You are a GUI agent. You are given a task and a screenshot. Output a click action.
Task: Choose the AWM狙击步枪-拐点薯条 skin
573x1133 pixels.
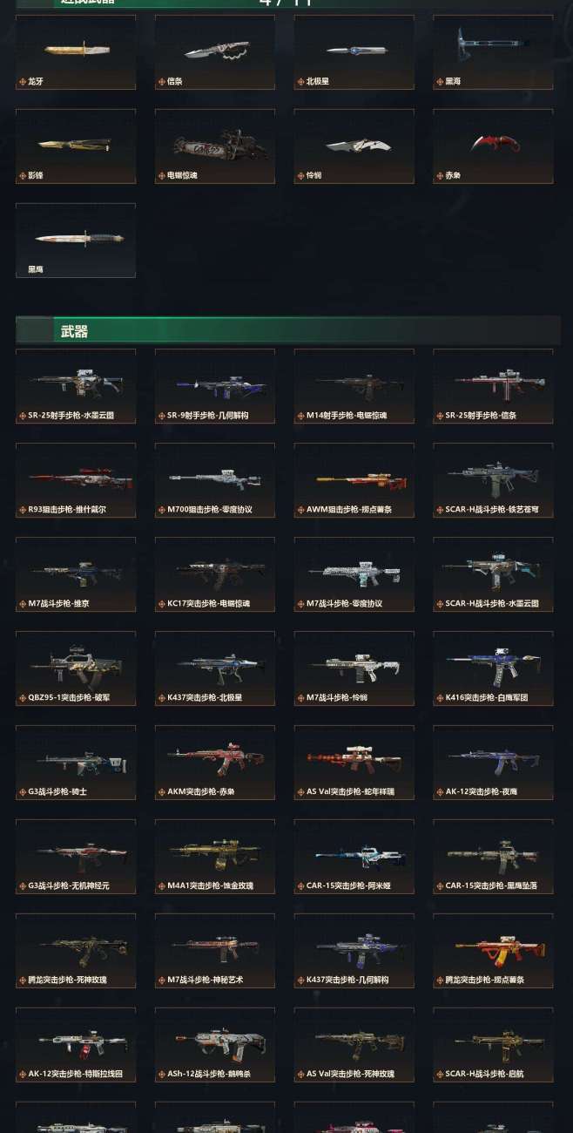[x=354, y=480]
